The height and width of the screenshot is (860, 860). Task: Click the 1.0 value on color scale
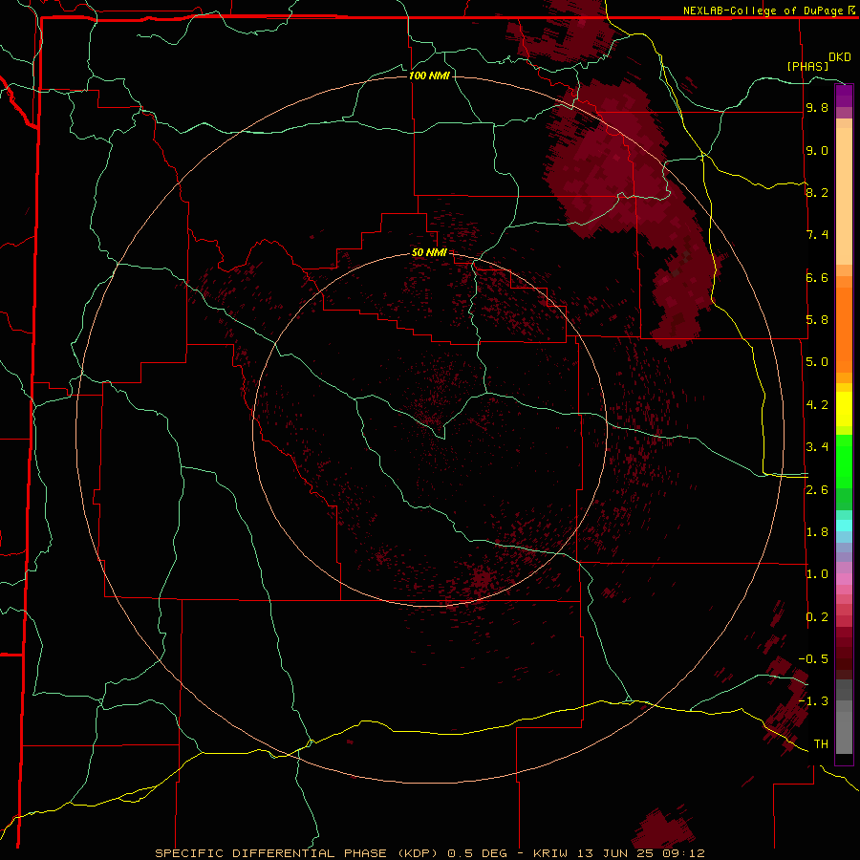(x=817, y=574)
